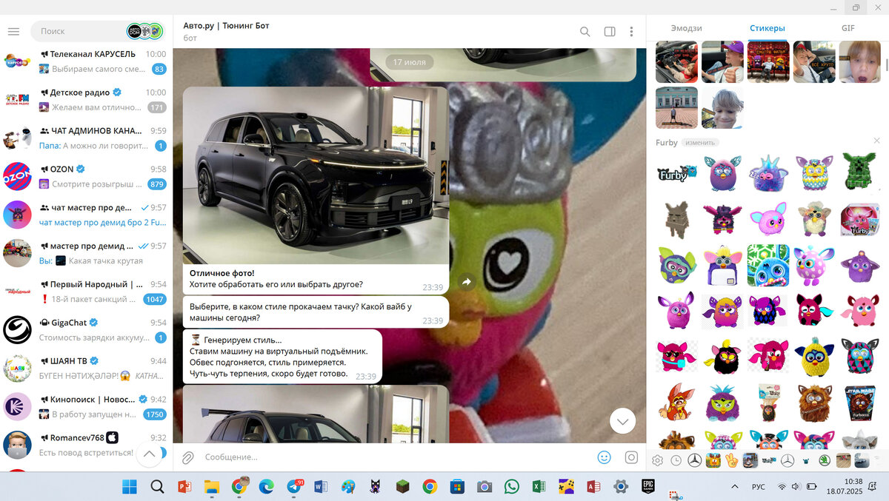Open the GigaChat bot chat
The width and height of the screenshot is (889, 501).
86,330
